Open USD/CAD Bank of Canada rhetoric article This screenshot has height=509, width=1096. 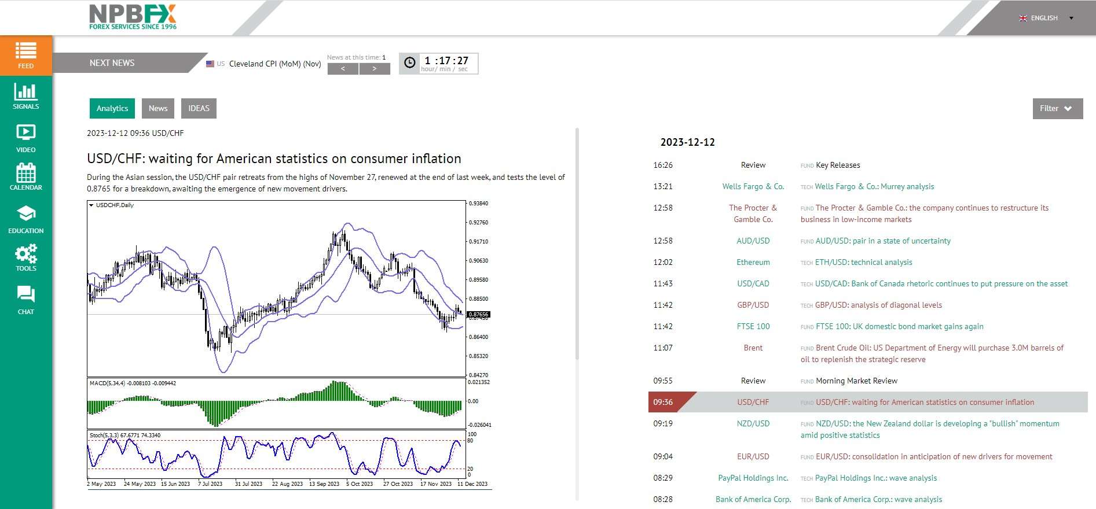pos(941,283)
